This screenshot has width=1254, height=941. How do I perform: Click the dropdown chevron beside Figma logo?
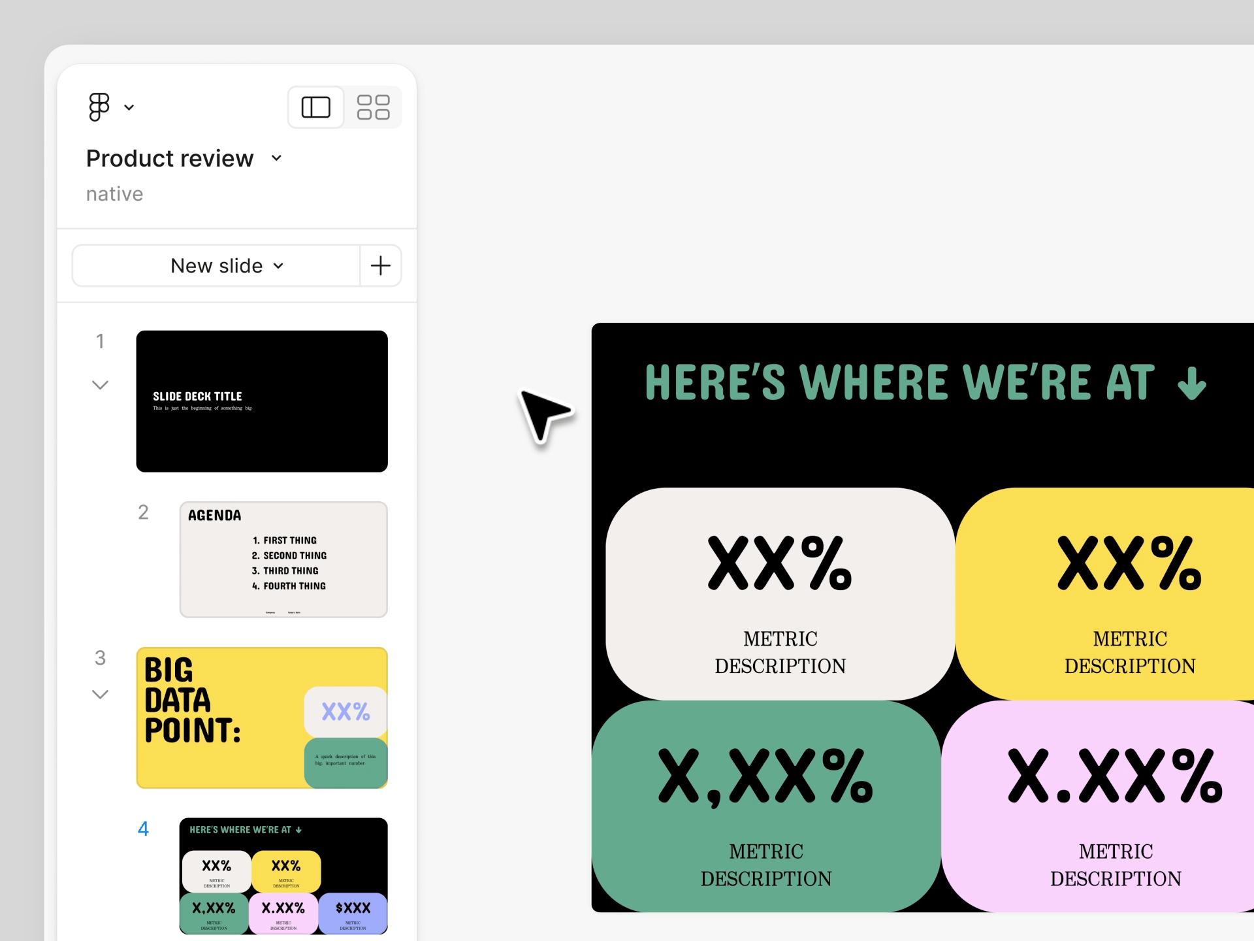coord(129,107)
